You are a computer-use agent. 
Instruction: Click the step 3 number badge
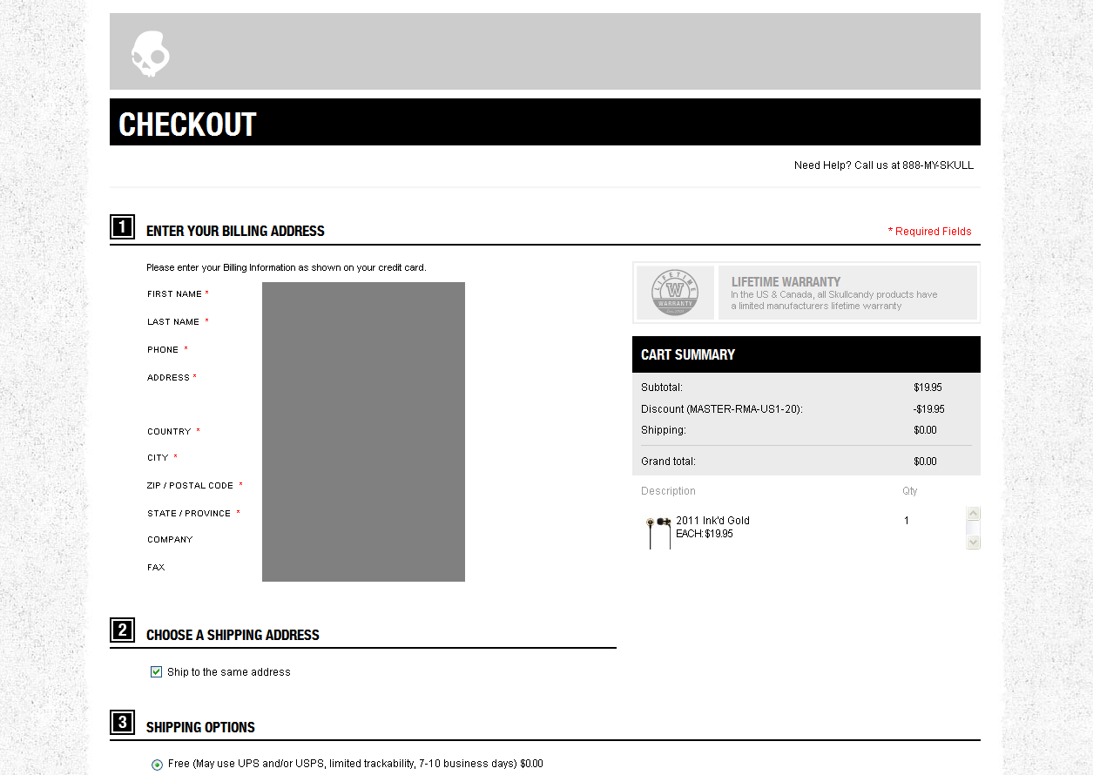(x=122, y=722)
